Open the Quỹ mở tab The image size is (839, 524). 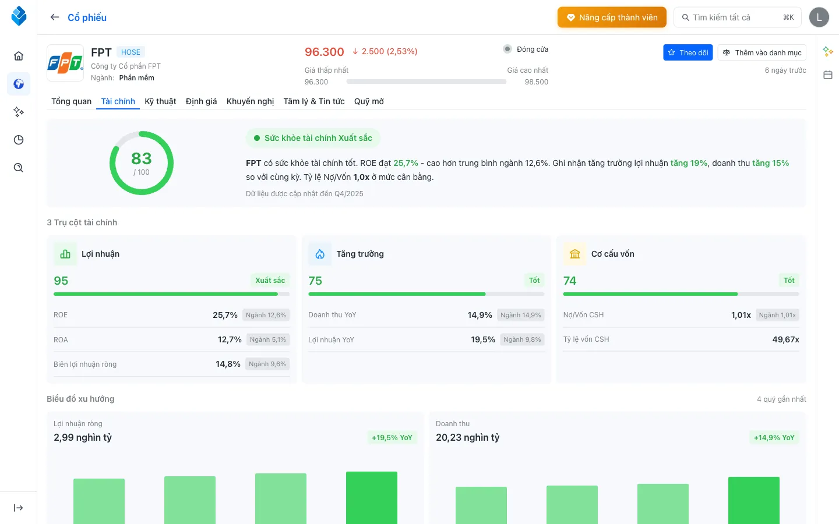coord(368,101)
